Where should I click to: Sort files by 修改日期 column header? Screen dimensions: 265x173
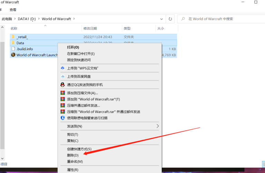[90, 29]
